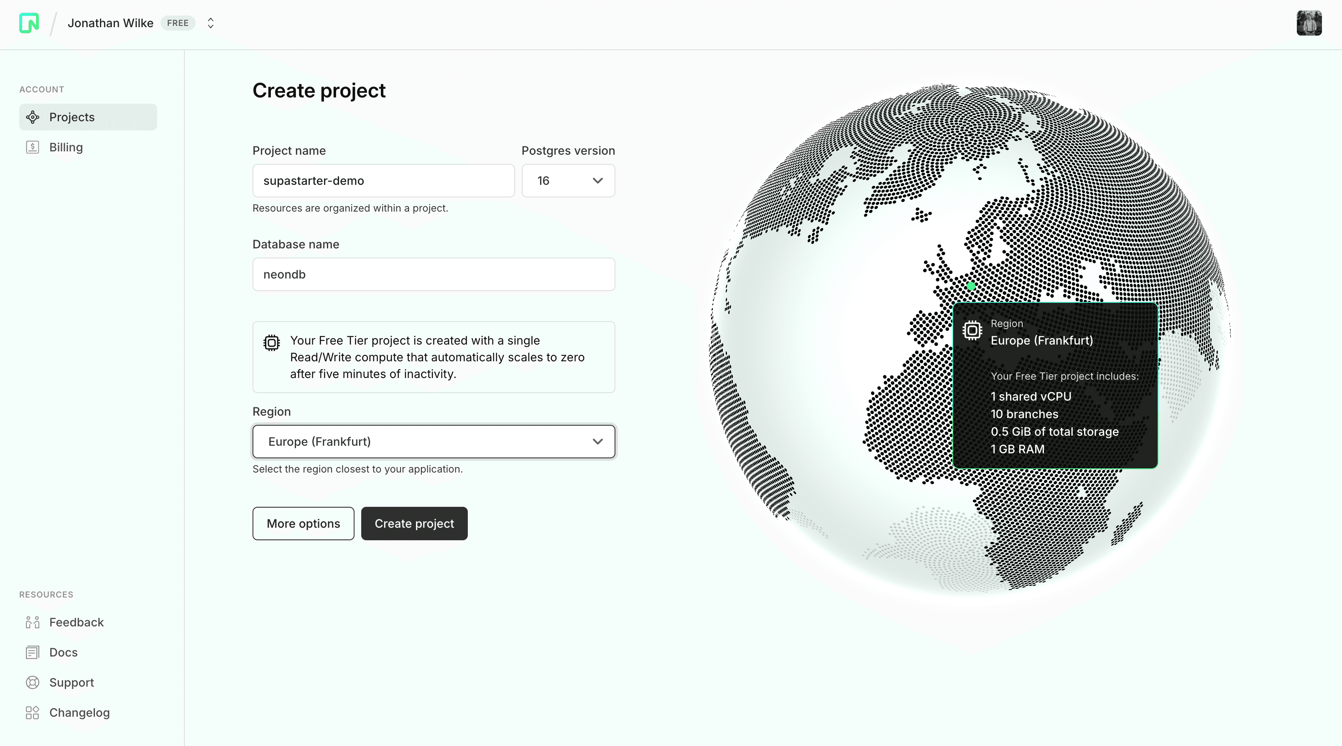Click the Neon logo
1342x746 pixels.
(29, 23)
